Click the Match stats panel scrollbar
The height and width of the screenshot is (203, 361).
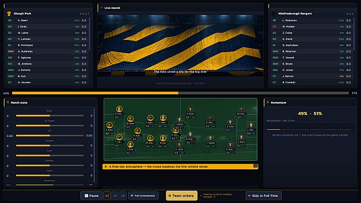pos(94,145)
